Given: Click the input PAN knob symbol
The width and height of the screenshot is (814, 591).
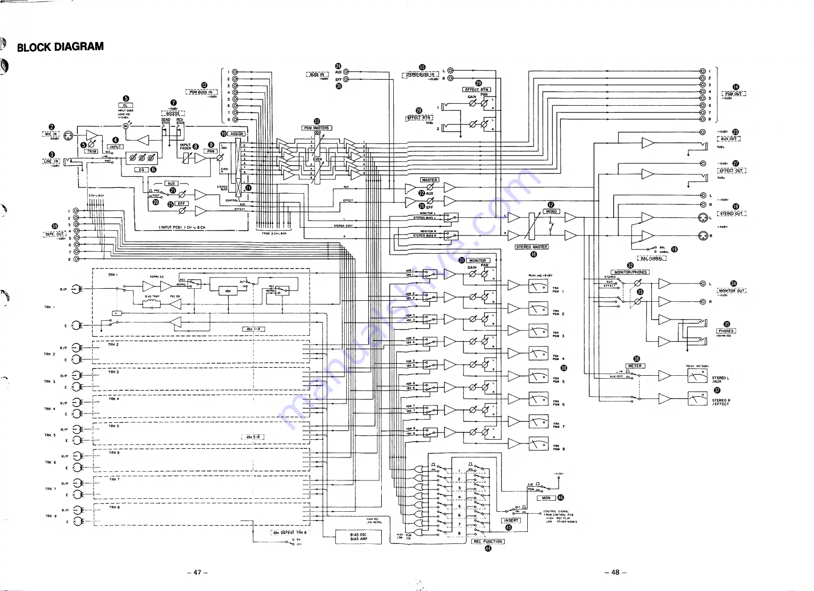Looking at the screenshot, I should (220, 158).
